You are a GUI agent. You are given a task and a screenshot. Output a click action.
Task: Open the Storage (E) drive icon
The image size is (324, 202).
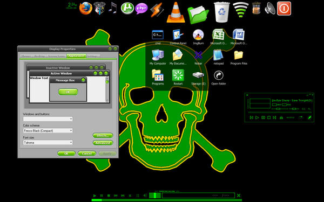(198, 78)
